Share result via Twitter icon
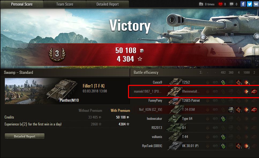The height and width of the screenshot is (158, 259). point(249,4)
